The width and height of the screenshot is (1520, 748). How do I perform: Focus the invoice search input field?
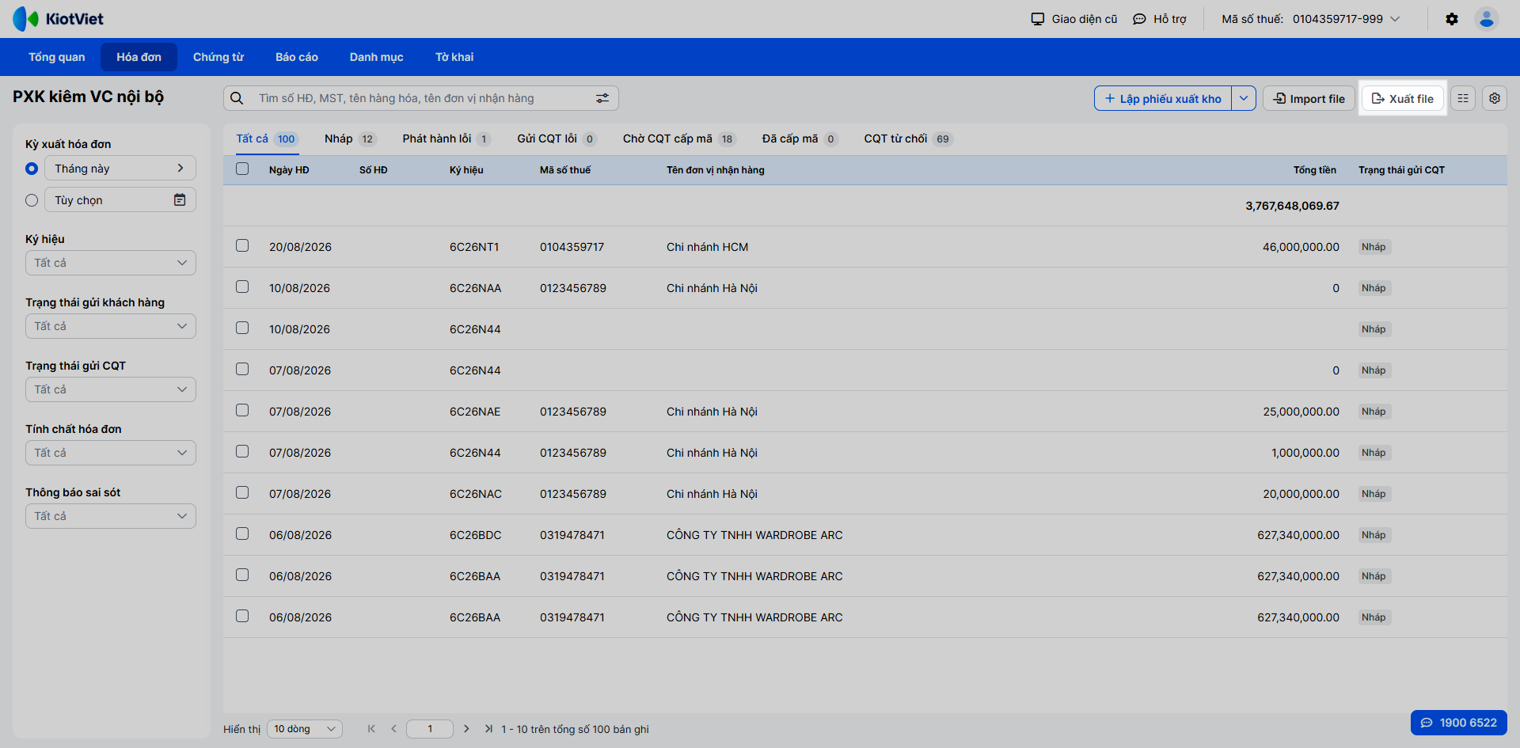click(x=421, y=98)
